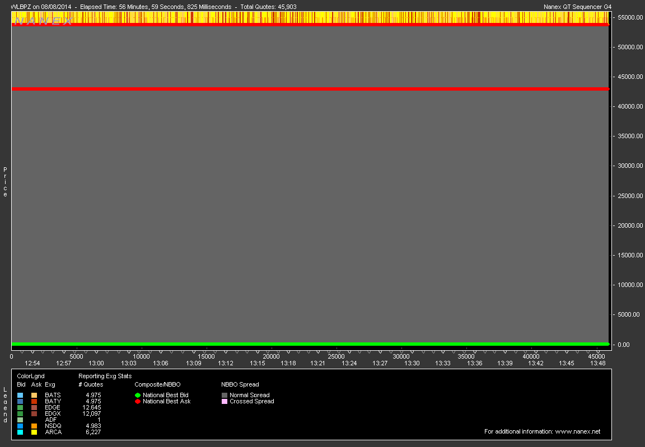Click the 13:00 time axis label

click(x=96, y=363)
